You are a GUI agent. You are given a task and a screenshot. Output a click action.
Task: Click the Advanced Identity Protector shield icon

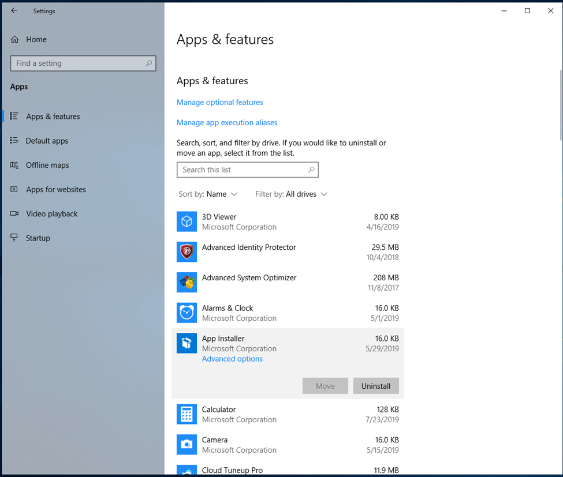(187, 252)
